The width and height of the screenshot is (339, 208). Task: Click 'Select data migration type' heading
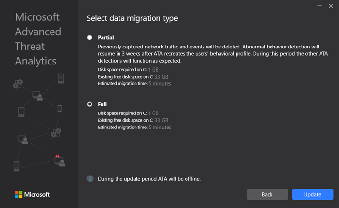pos(132,18)
